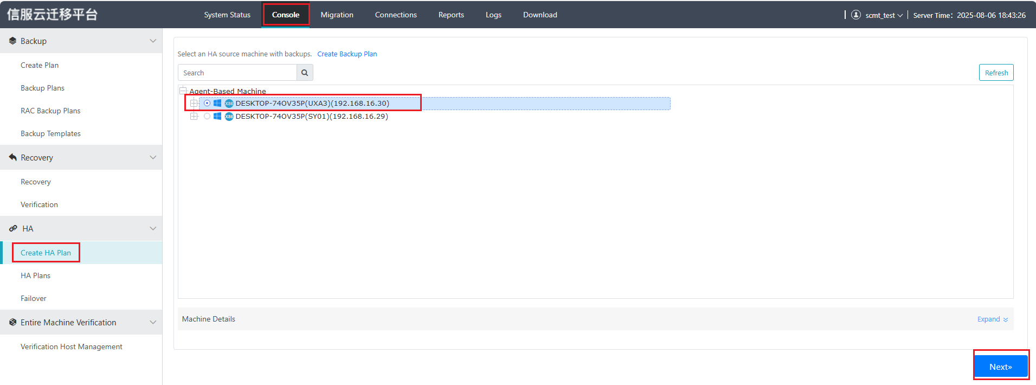Select radio button for DESKTOP-74OV35P(UXA3)
The image size is (1036, 385).
pos(207,103)
